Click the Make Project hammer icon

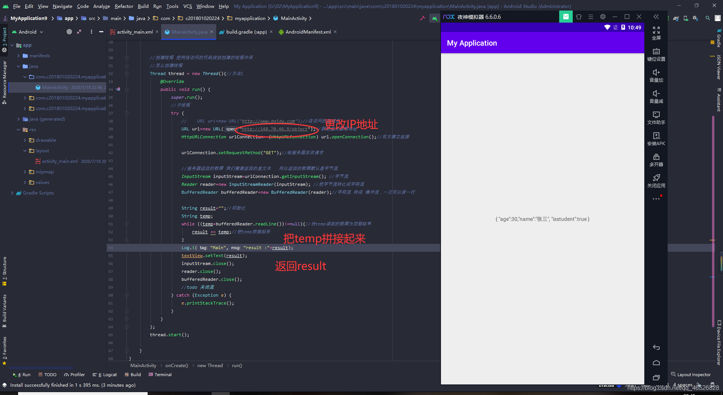tap(423, 18)
